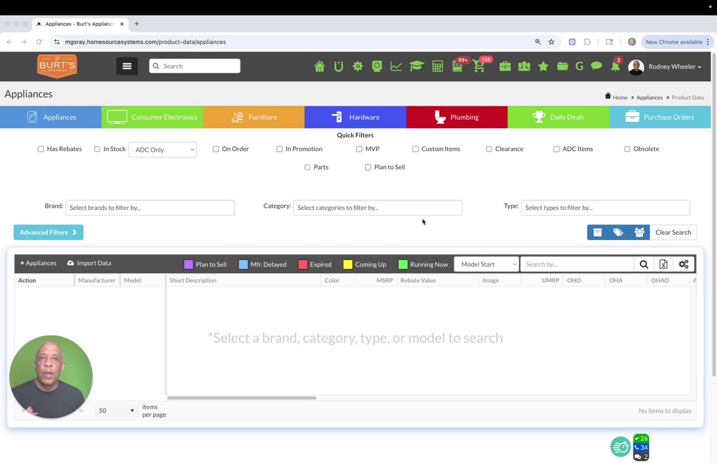Viewport: 717px width, 463px height.
Task: Focus the top header Search field
Action: point(195,66)
